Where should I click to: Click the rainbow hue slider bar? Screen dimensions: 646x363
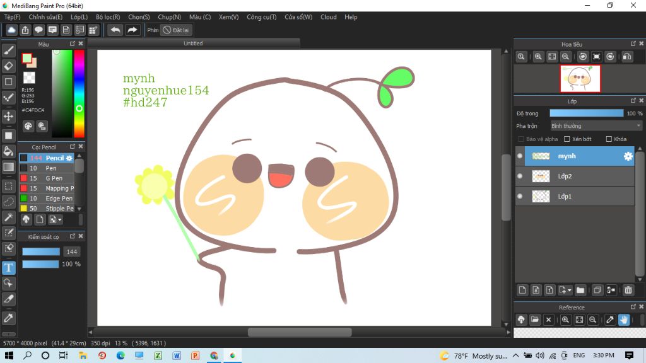pyautogui.click(x=79, y=93)
